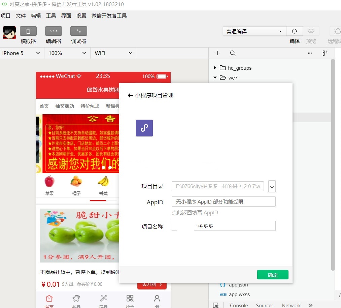Viewport: 341px width, 308px height.
Task: Click the banner carousel last indicator dot
Action: [110, 167]
